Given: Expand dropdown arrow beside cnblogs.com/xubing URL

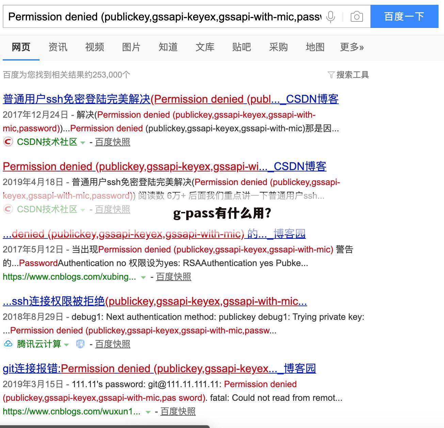Looking at the screenshot, I should coord(143,277).
